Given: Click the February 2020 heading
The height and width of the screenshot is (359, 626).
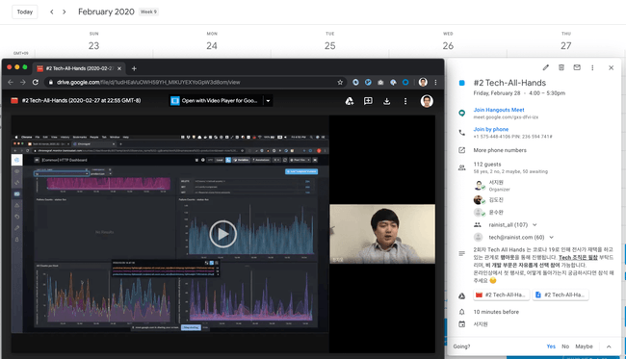Looking at the screenshot, I should pos(106,12).
